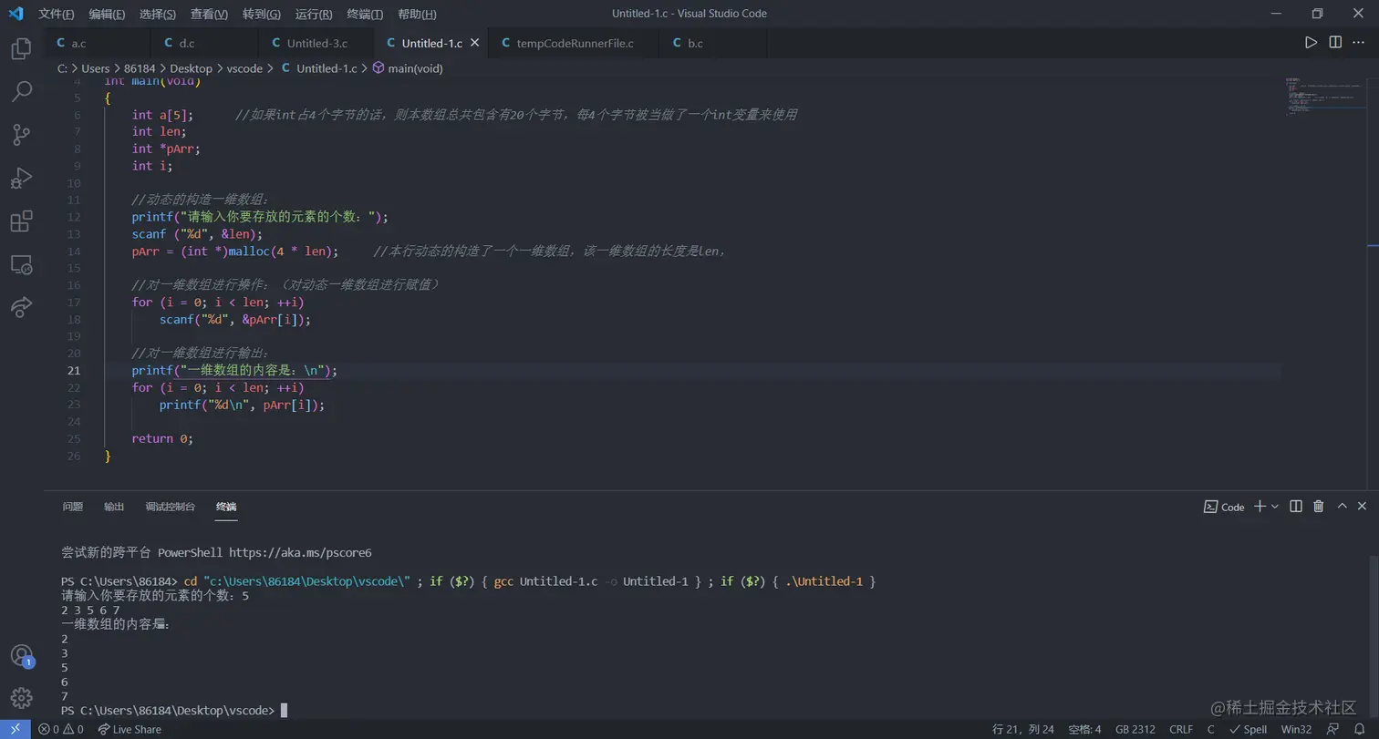
Task: Open the Search view in activity bar
Action: 21,91
